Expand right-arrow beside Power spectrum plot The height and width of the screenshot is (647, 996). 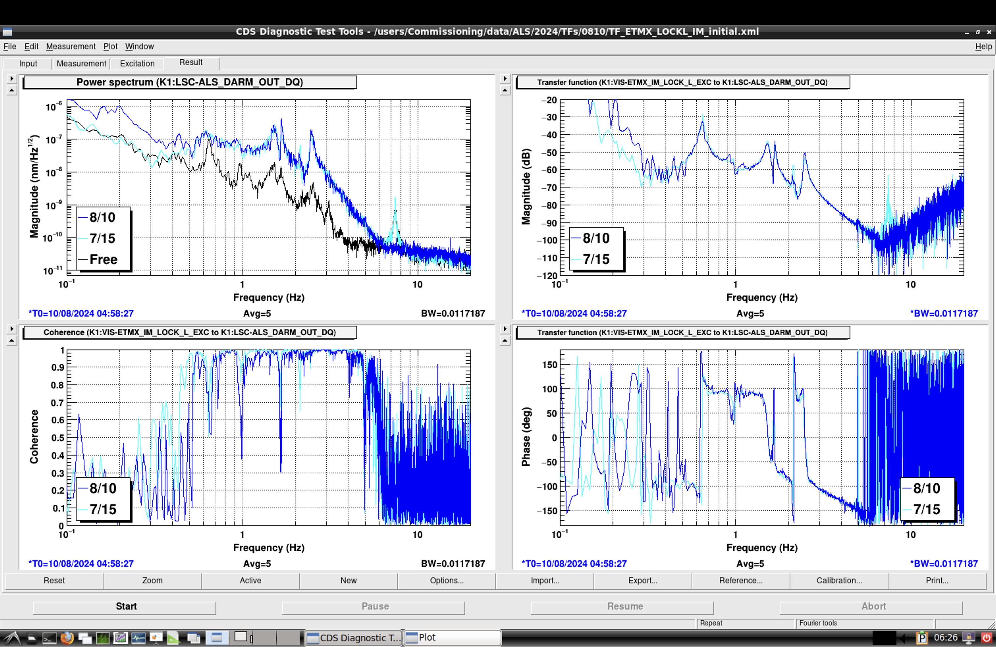click(x=12, y=78)
